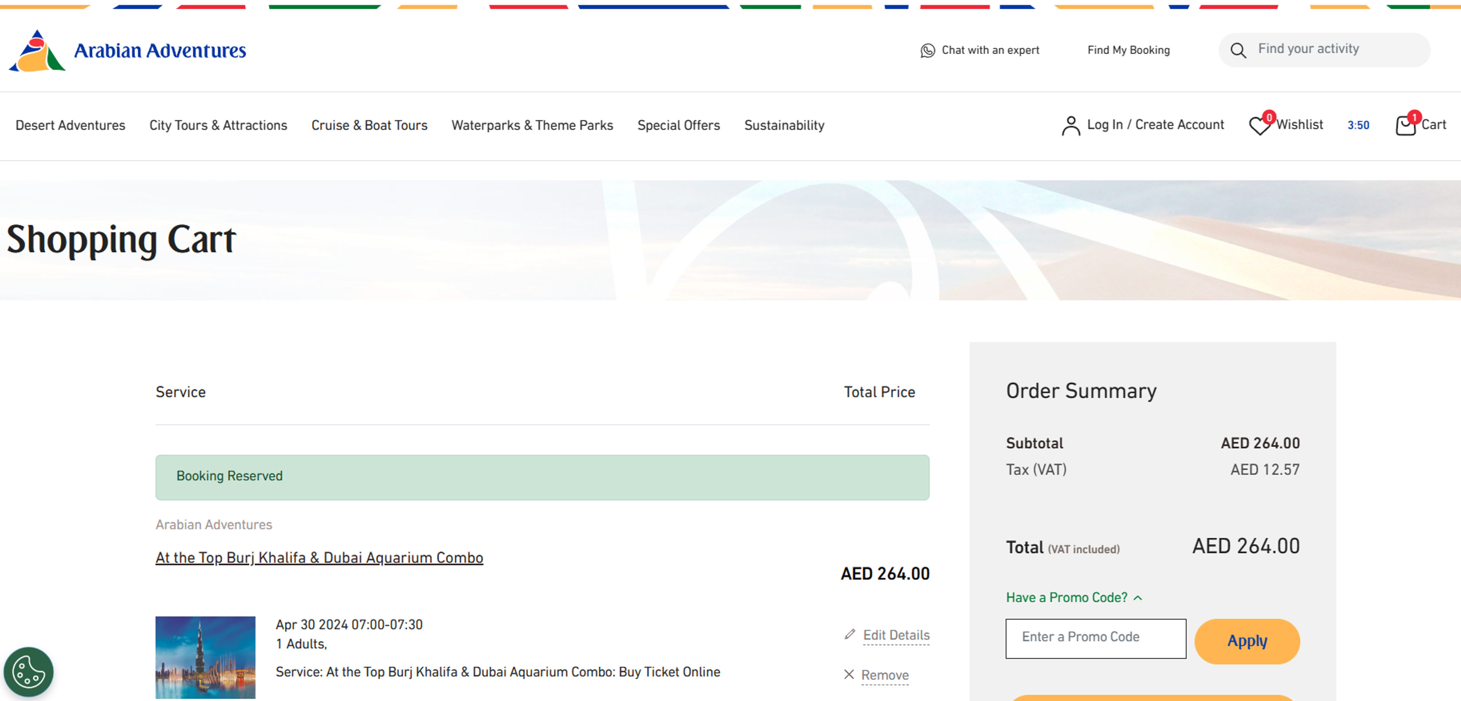
Task: Open City Tours & Attractions menu
Action: (218, 126)
